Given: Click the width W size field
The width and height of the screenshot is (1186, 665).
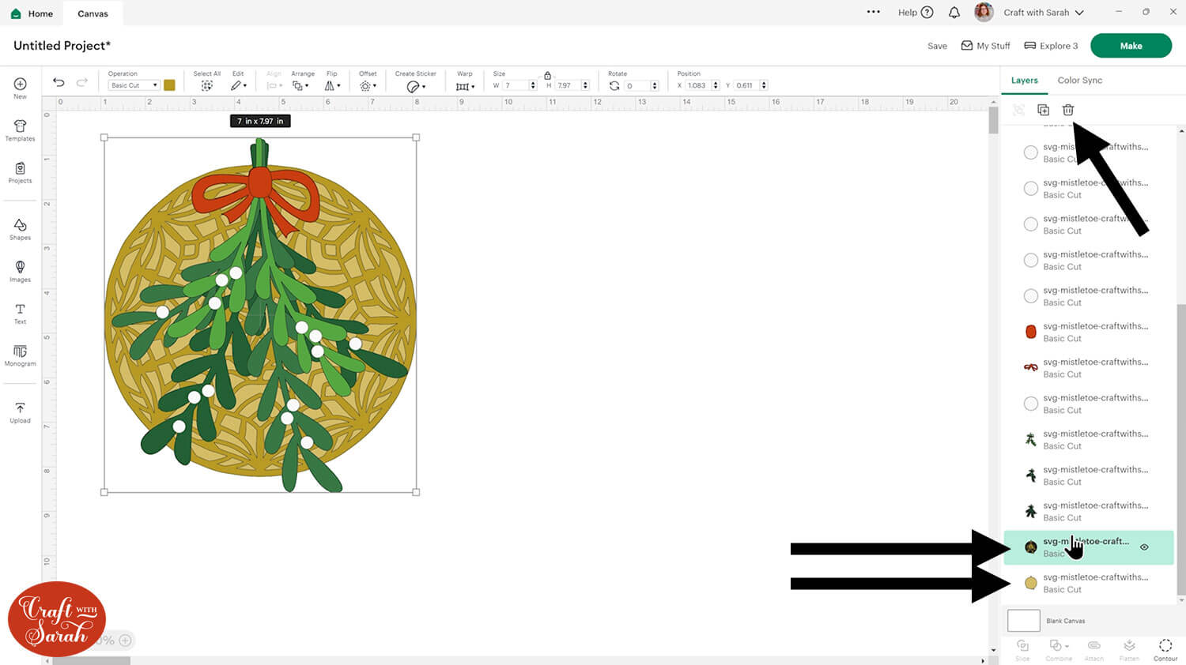Looking at the screenshot, I should click(x=516, y=85).
